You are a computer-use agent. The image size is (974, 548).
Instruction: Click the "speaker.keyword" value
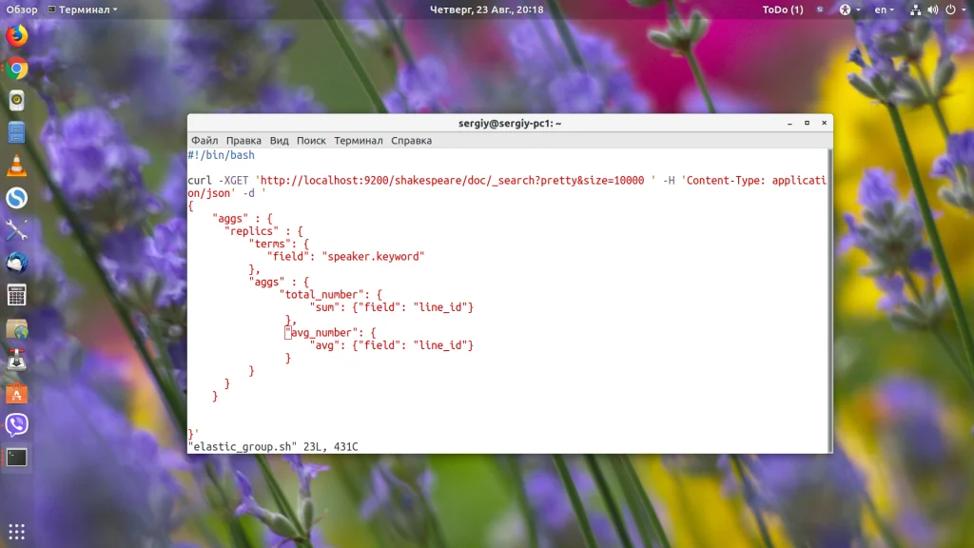coord(373,257)
